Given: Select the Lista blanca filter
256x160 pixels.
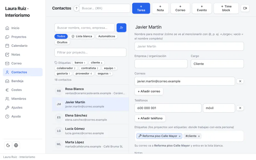Looking at the screenshot, I should pyautogui.click(x=82, y=36).
